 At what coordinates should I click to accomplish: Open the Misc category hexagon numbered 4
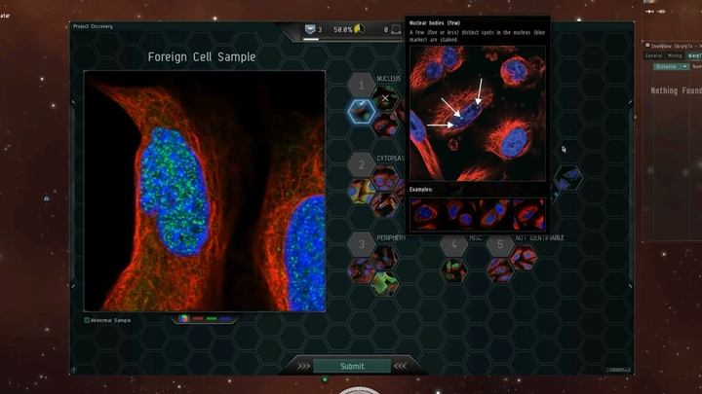452,244
